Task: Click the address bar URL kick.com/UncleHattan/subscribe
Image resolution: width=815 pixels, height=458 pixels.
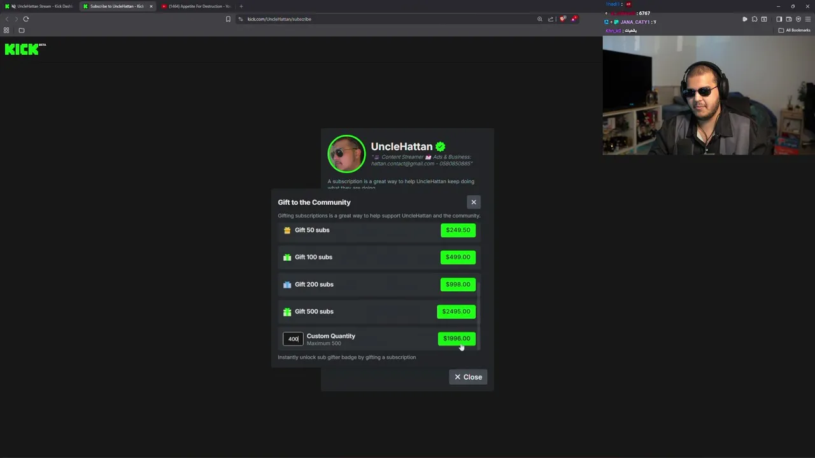Action: click(279, 19)
